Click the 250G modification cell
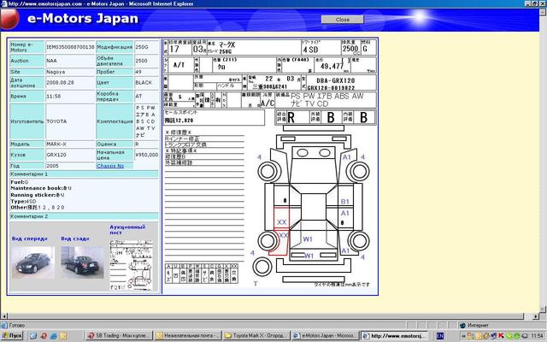Viewport: 547px width, 342px height. [146, 47]
